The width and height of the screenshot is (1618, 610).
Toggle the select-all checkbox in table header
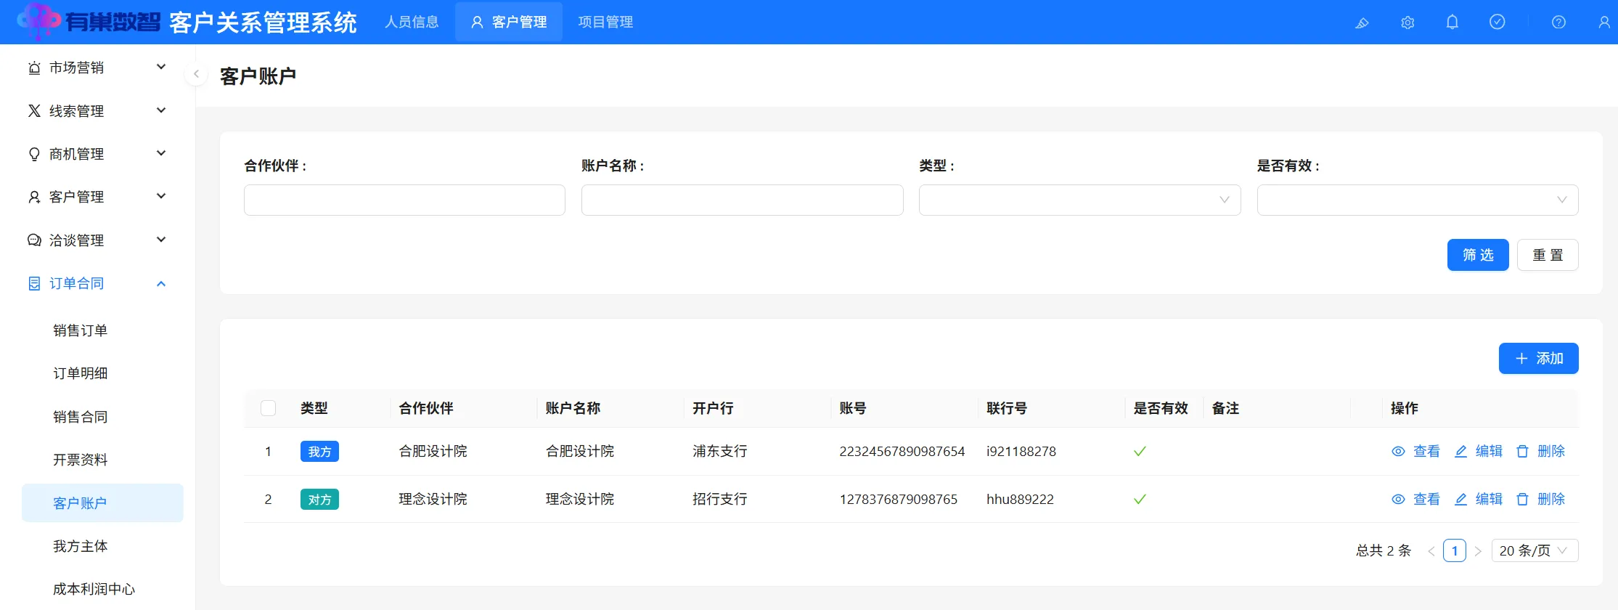point(268,408)
